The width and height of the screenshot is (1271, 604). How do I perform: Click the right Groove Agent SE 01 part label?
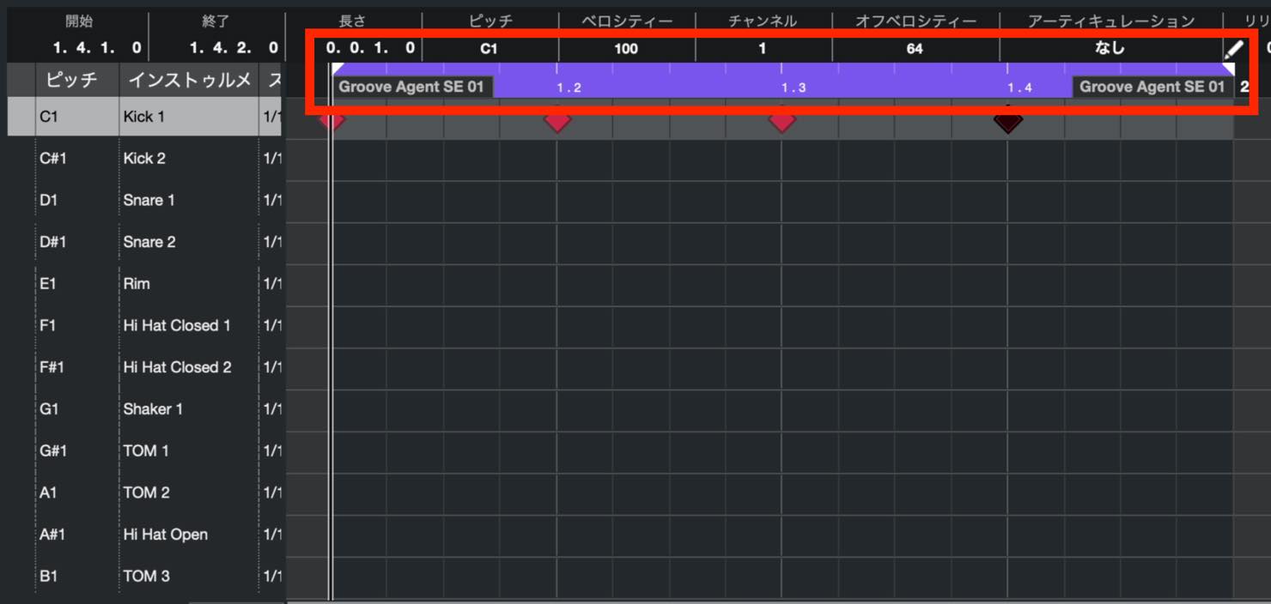pos(1152,87)
